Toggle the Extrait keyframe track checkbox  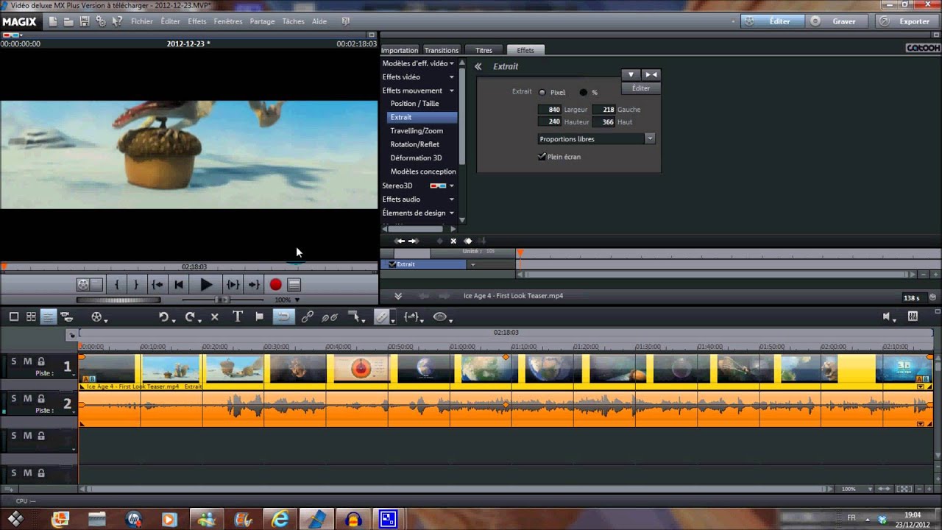click(x=392, y=264)
